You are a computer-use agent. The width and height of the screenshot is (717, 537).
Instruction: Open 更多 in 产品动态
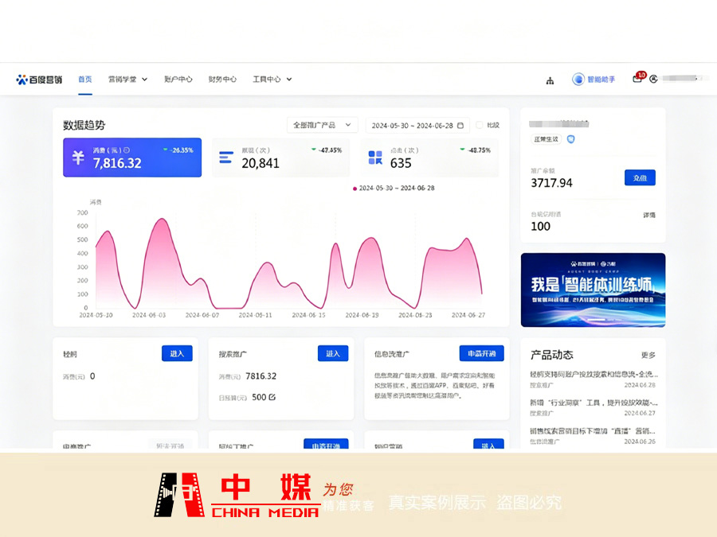tap(648, 356)
